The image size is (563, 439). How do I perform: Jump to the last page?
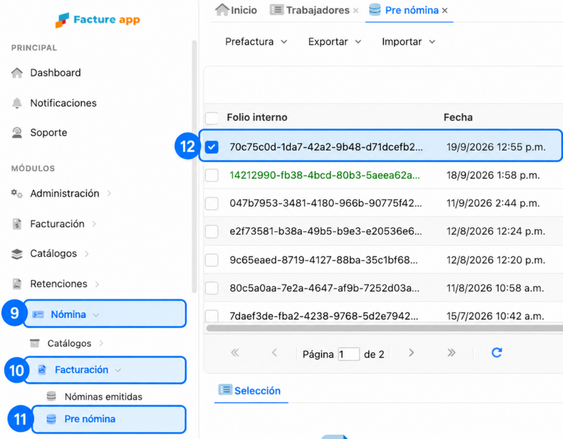click(x=451, y=353)
